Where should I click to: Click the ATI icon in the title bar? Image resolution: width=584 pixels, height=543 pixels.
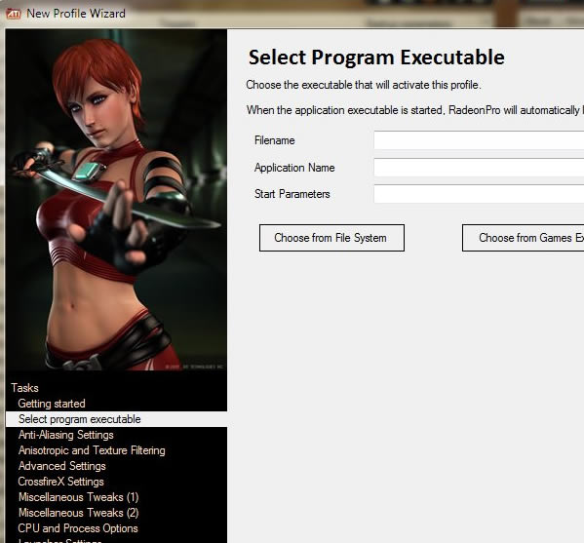[x=14, y=14]
